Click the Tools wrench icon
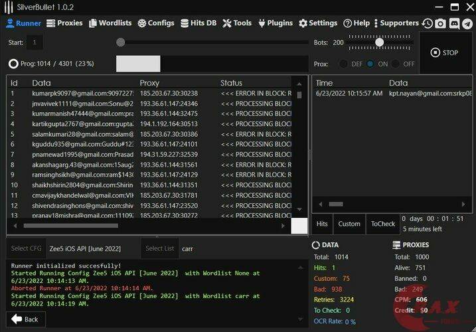Screen dimensions: 476x332 pyautogui.click(x=226, y=23)
